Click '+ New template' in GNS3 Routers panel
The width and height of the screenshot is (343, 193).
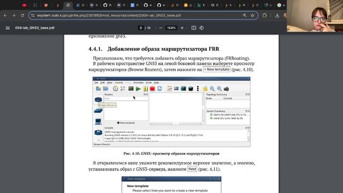pos(126,123)
